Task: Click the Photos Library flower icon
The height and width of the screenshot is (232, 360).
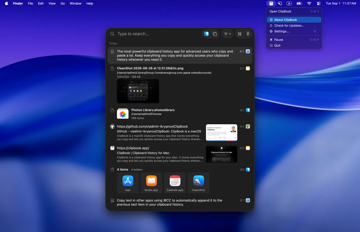Action: [x=123, y=114]
